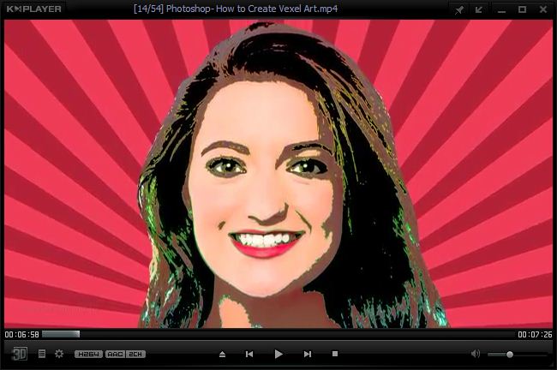Click the total duration 00:07:26

pos(535,335)
